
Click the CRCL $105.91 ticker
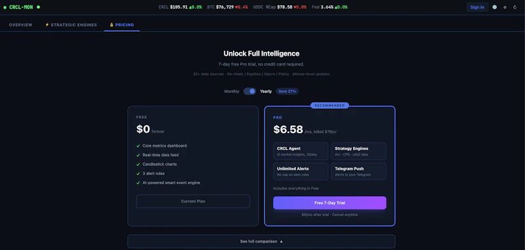[x=180, y=7]
